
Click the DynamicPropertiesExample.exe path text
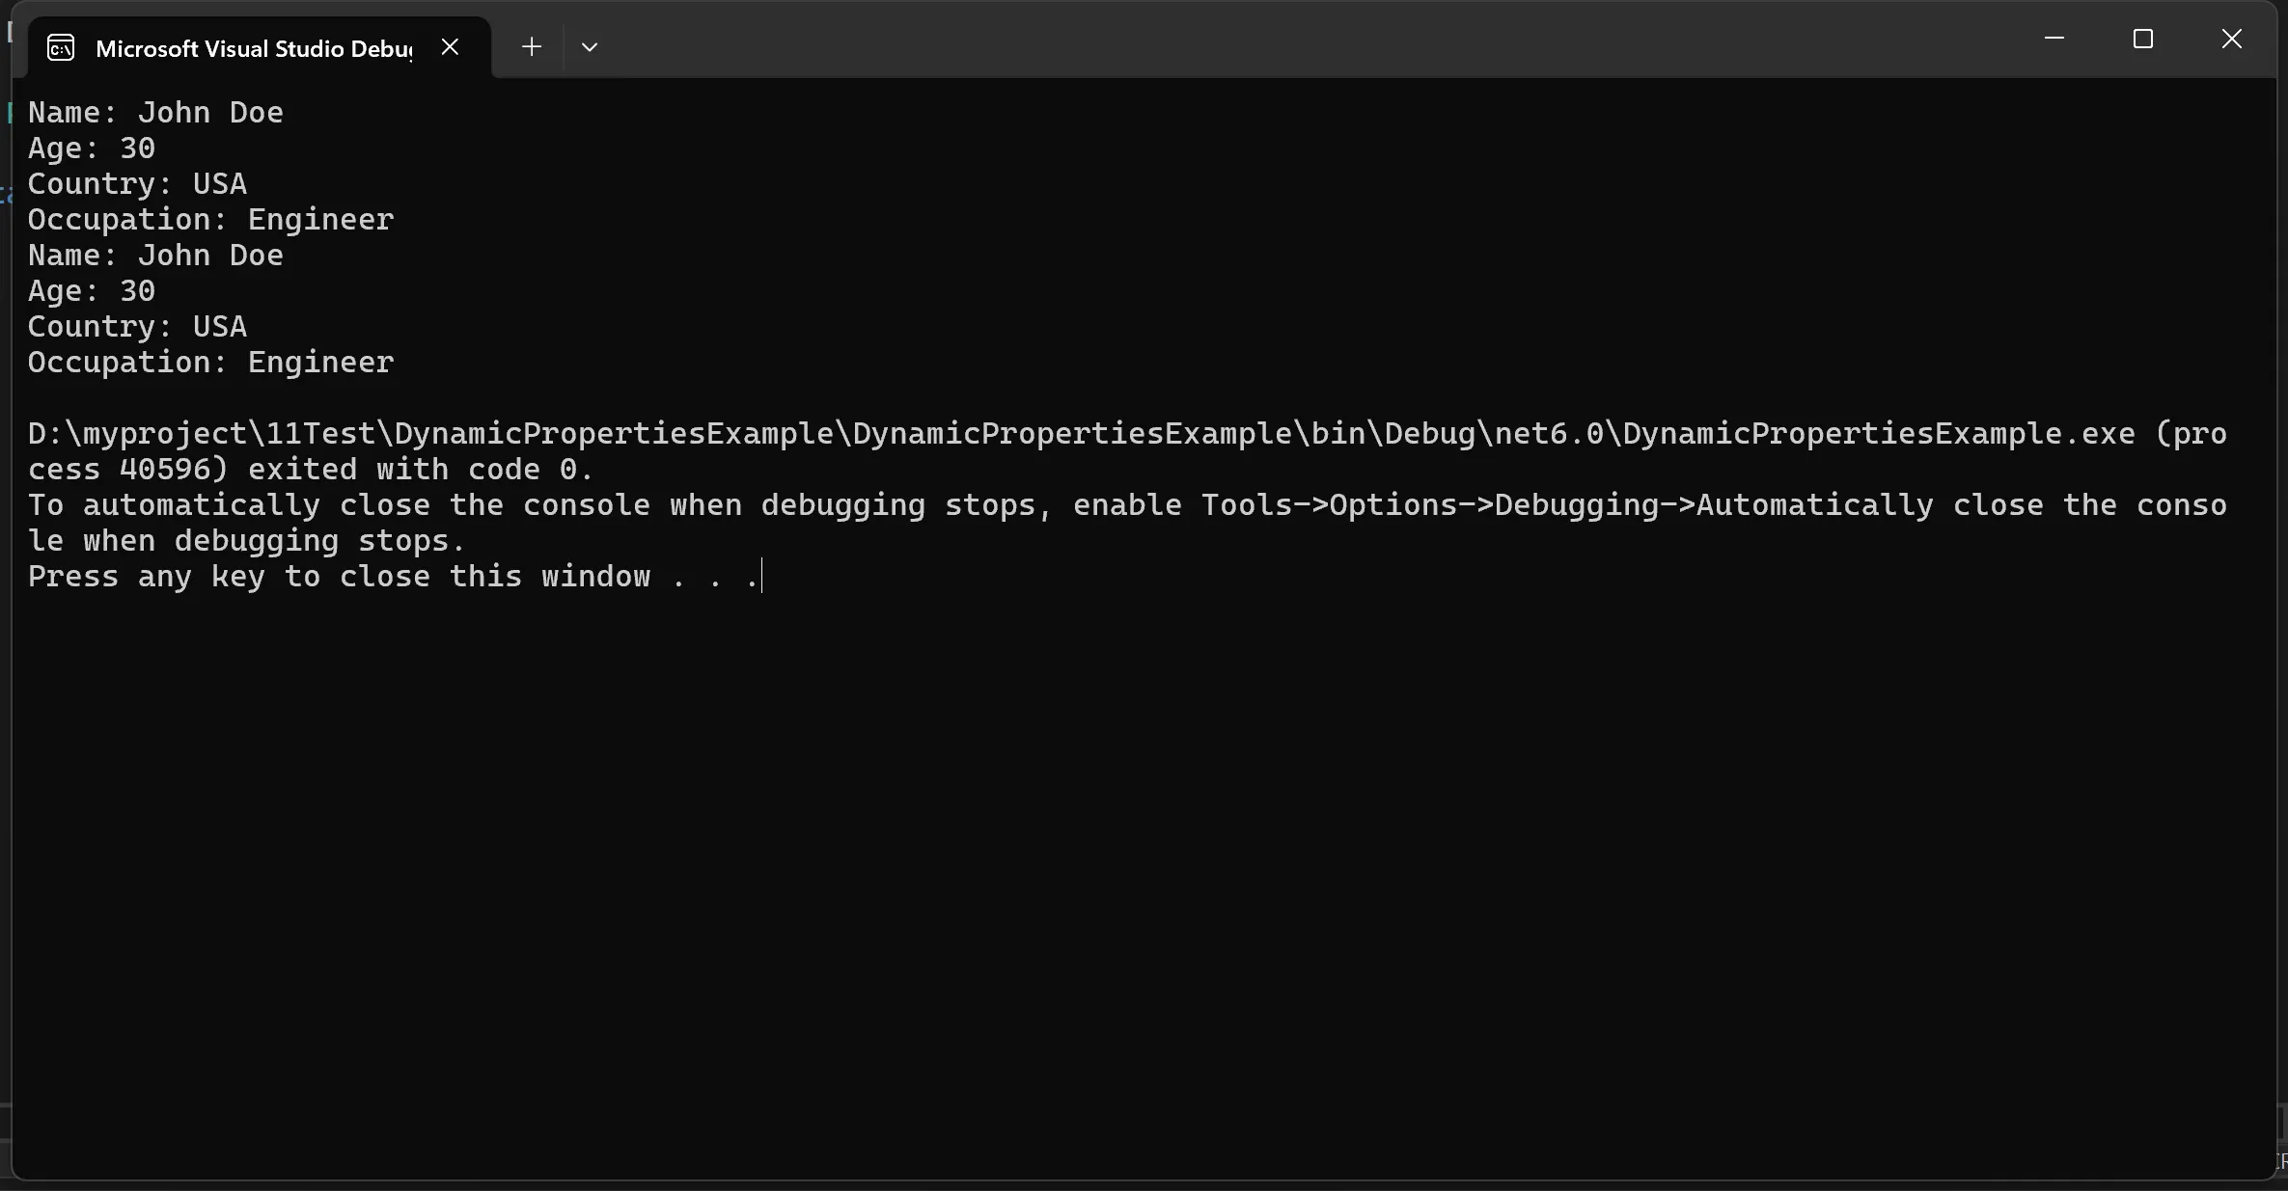coord(1081,434)
